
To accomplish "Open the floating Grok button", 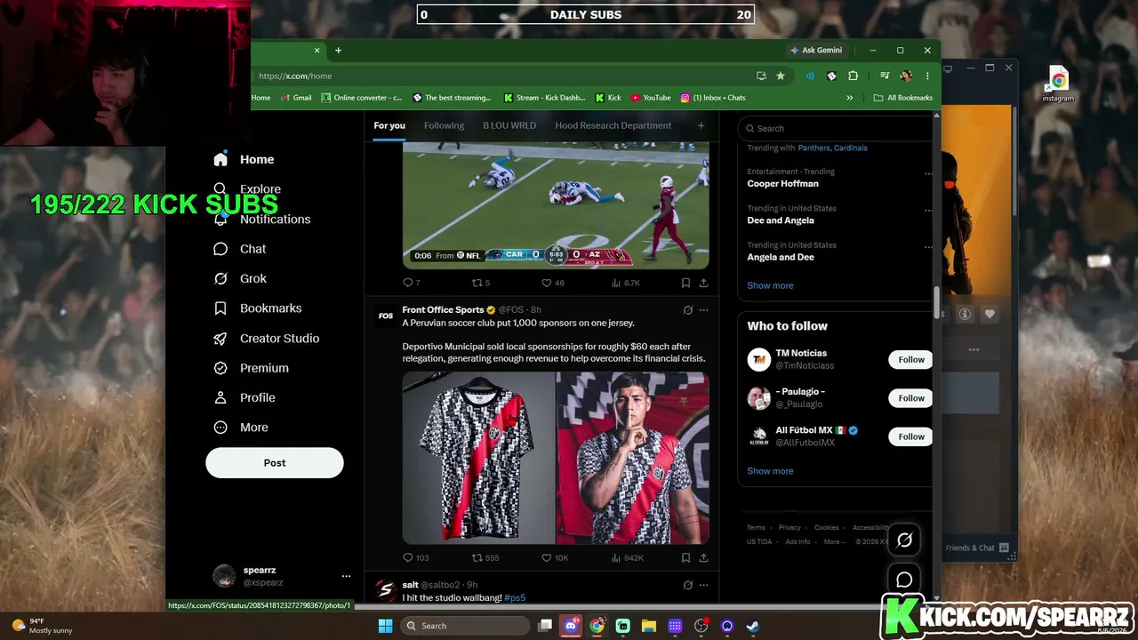I will click(x=904, y=540).
